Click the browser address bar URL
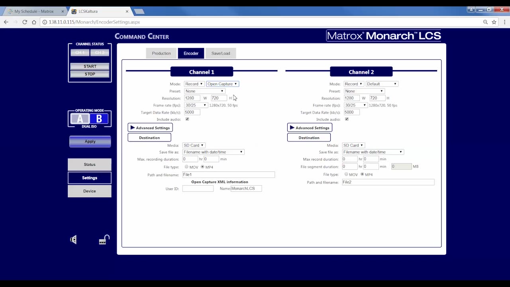This screenshot has width=510, height=287. tap(94, 22)
